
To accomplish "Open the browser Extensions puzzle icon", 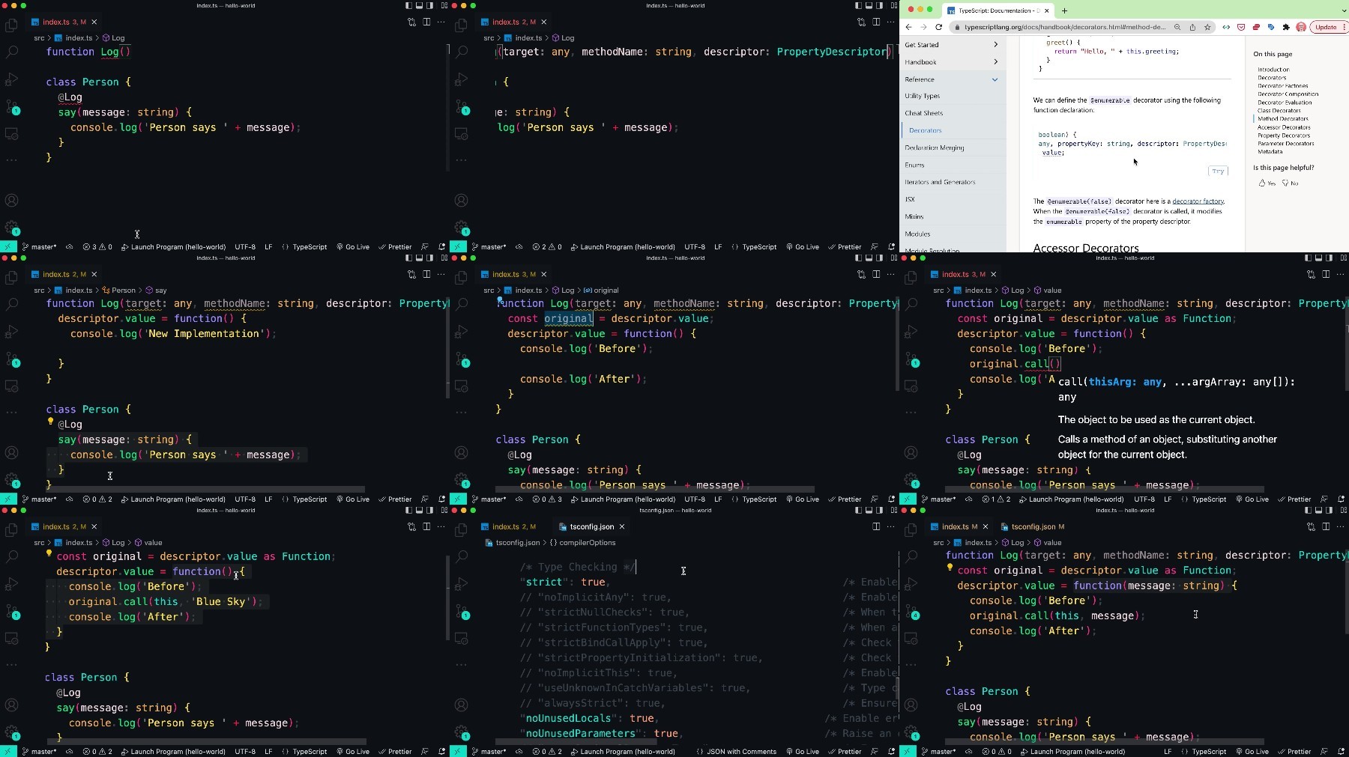I will [x=1286, y=27].
